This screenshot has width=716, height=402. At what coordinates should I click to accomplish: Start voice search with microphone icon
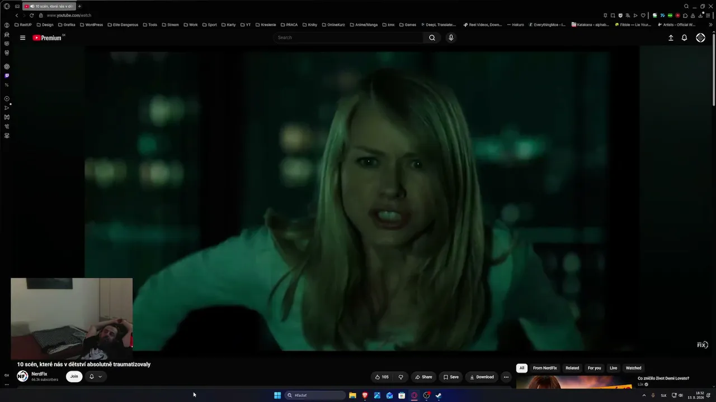(x=451, y=38)
